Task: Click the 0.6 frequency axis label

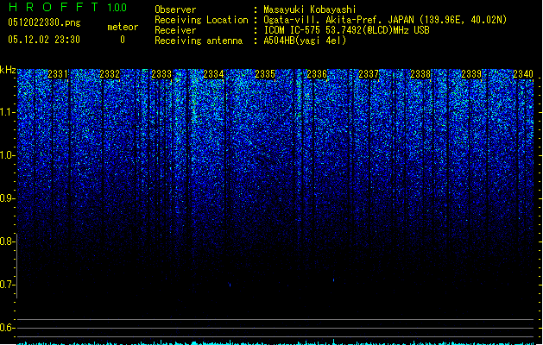Action: tap(8, 328)
